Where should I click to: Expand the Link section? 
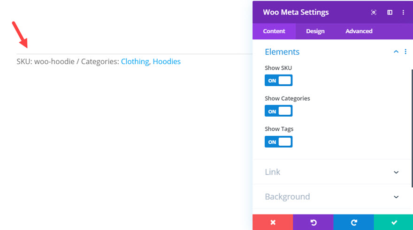click(x=332, y=172)
